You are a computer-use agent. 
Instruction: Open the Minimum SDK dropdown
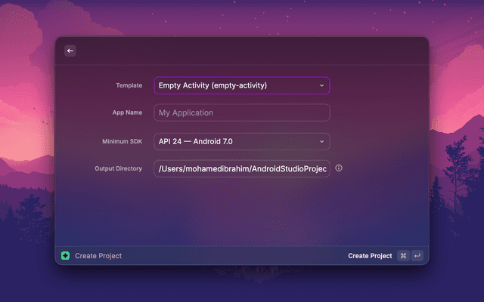(x=242, y=141)
